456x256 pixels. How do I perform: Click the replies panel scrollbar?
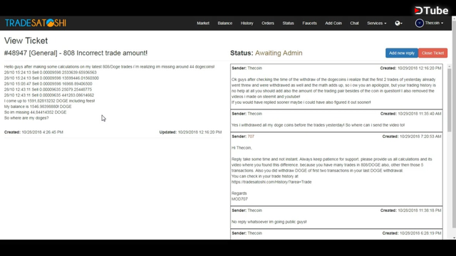tap(450, 100)
